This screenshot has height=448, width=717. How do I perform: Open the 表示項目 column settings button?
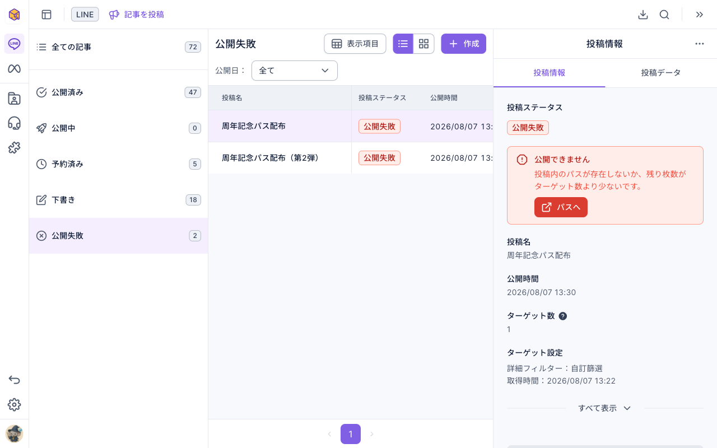[355, 44]
